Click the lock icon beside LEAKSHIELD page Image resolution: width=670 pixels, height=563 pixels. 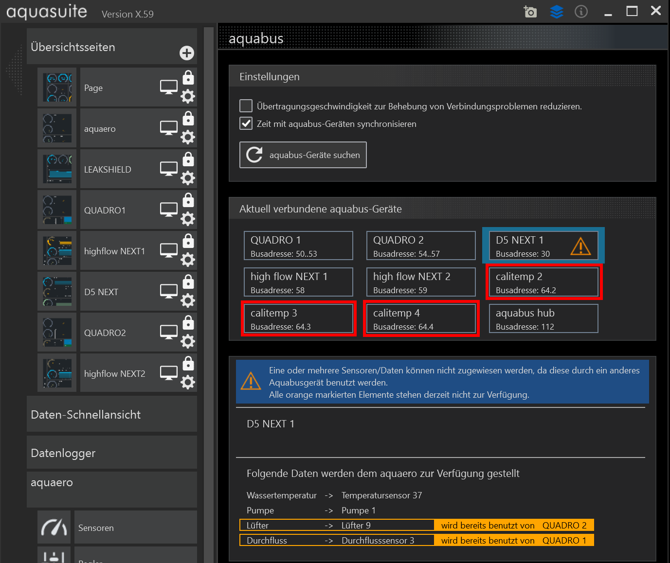(x=188, y=159)
